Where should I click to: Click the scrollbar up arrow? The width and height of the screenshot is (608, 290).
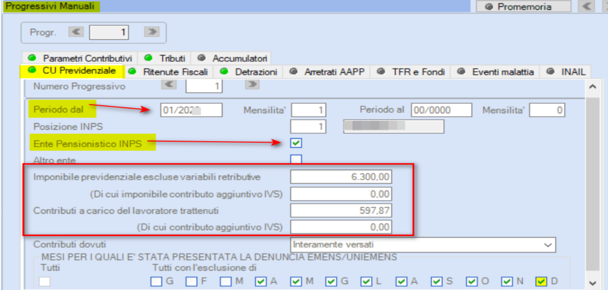click(x=593, y=87)
